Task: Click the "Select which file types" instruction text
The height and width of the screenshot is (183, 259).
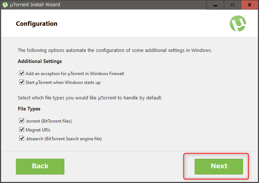Action: [90, 98]
